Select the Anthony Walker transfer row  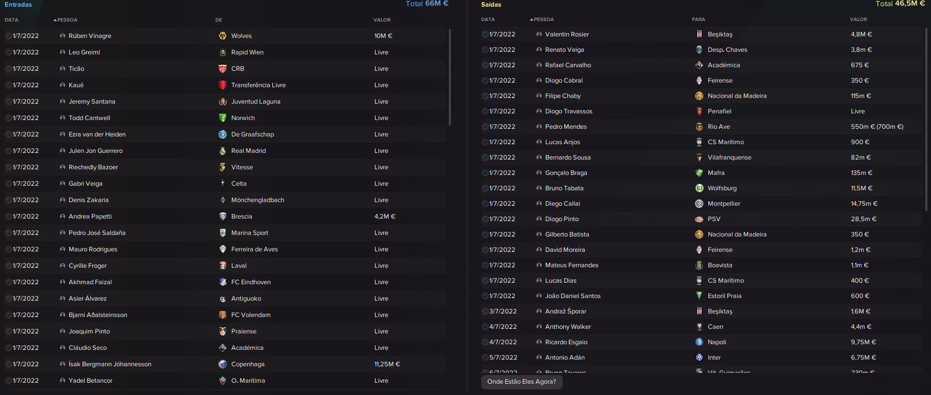click(x=702, y=327)
